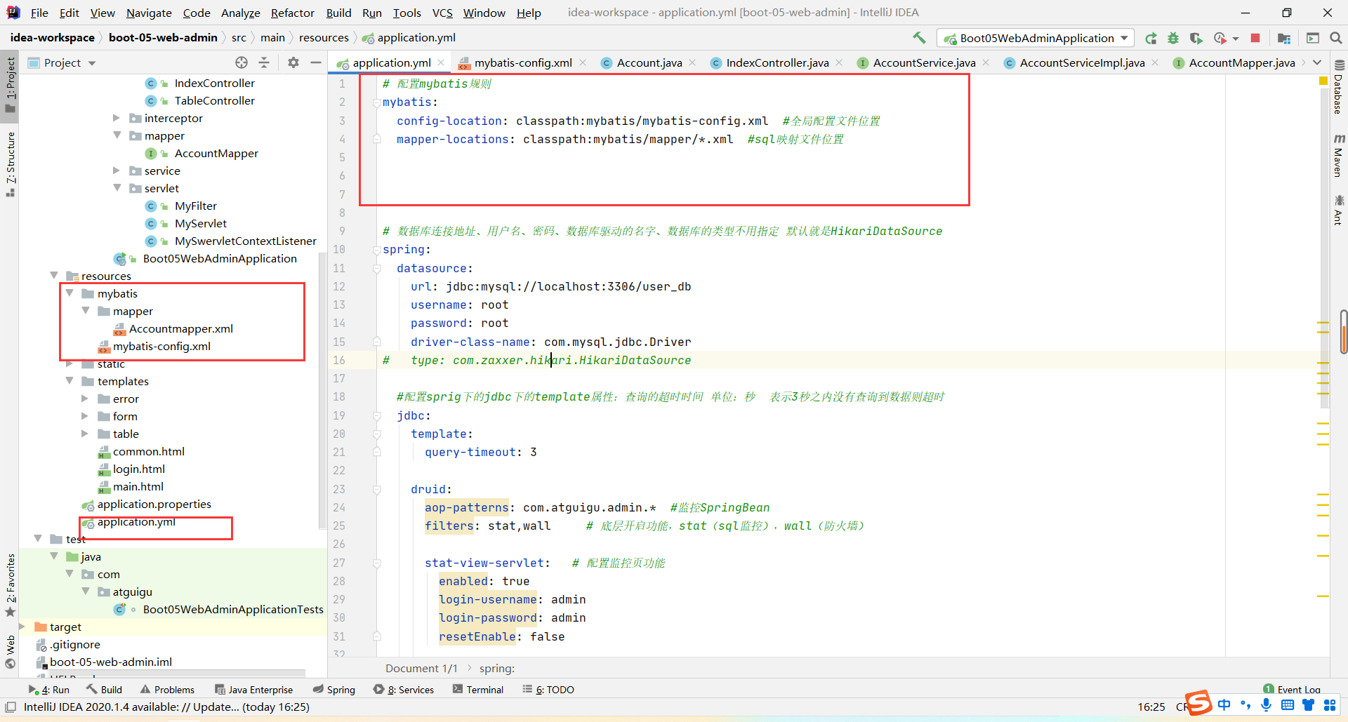Click the IDEA update available notification
Image resolution: width=1348 pixels, height=722 pixels.
166,707
